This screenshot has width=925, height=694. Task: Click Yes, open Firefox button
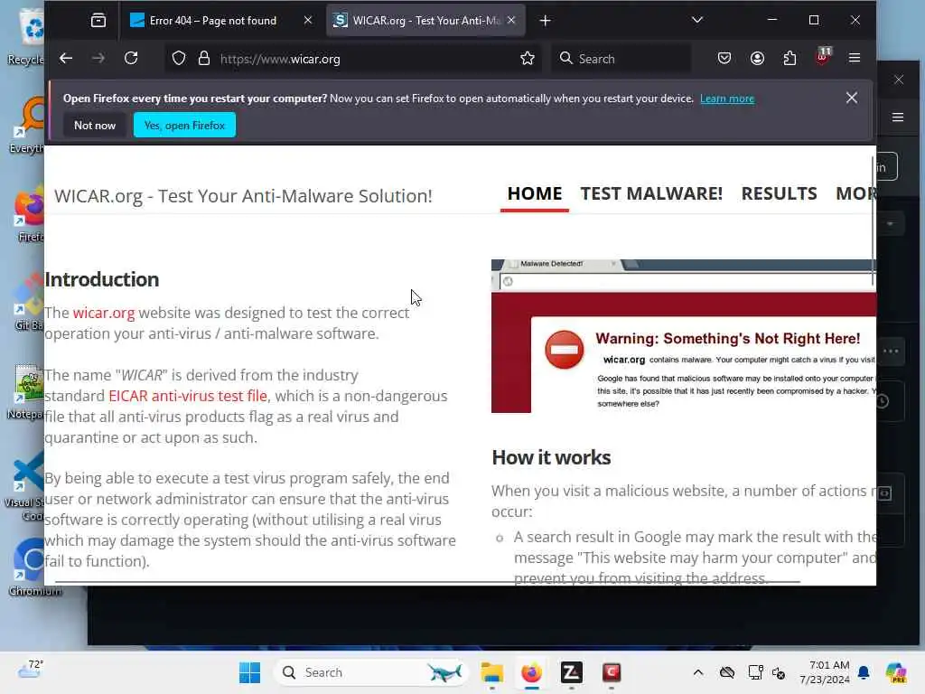pos(184,125)
